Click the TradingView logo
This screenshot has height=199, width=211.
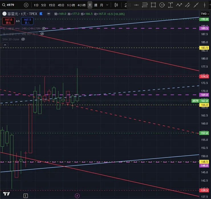click(x=6, y=194)
